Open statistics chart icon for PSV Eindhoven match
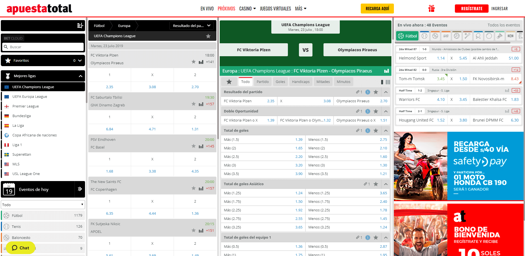This screenshot has height=256, width=525. (201, 146)
